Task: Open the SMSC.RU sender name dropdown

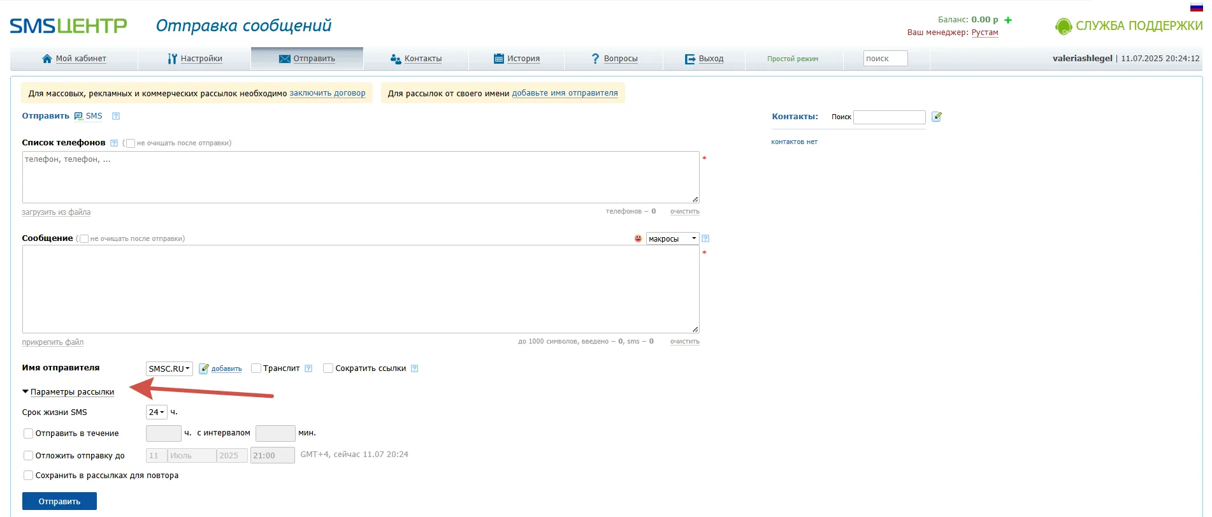Action: click(170, 368)
